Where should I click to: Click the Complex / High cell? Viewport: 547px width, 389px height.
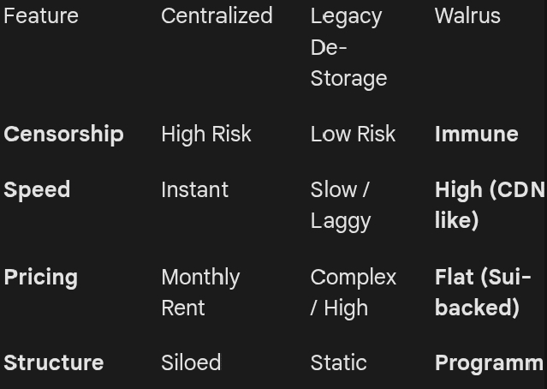[353, 292]
